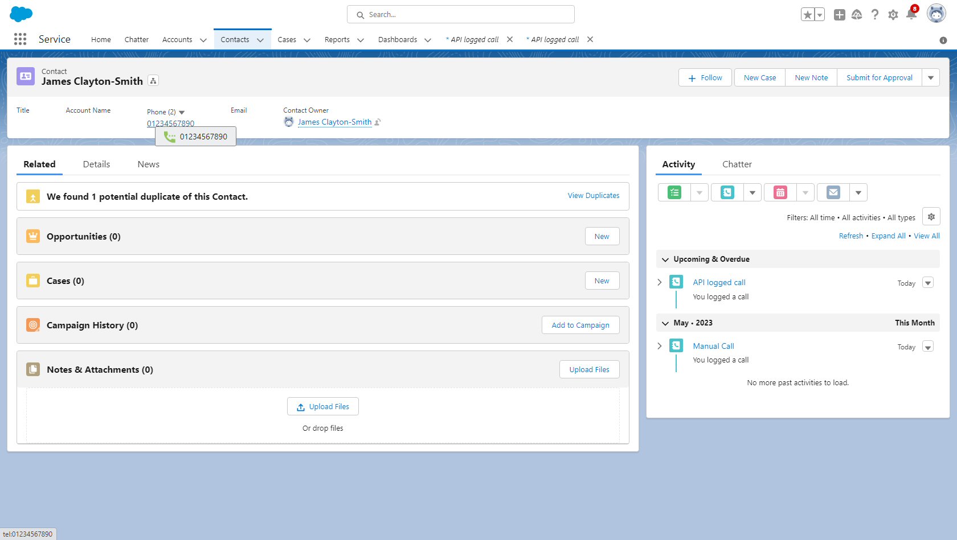Click the Log a Call icon button
957x540 pixels.
[727, 192]
